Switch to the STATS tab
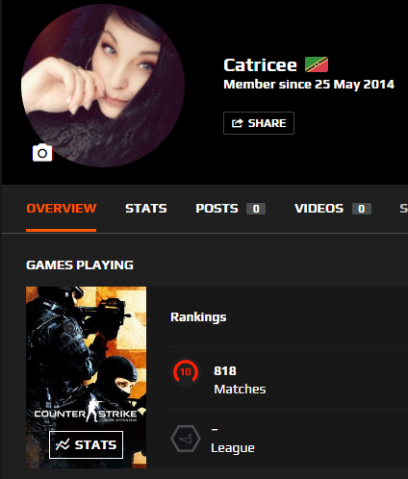The image size is (408, 479). click(146, 209)
